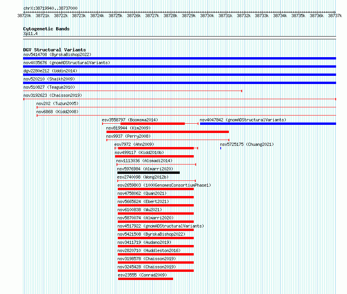Click nsv202 (Tuzun2005) label
Image resolution: width=347 pixels, height=294 pixels.
(x=57, y=103)
